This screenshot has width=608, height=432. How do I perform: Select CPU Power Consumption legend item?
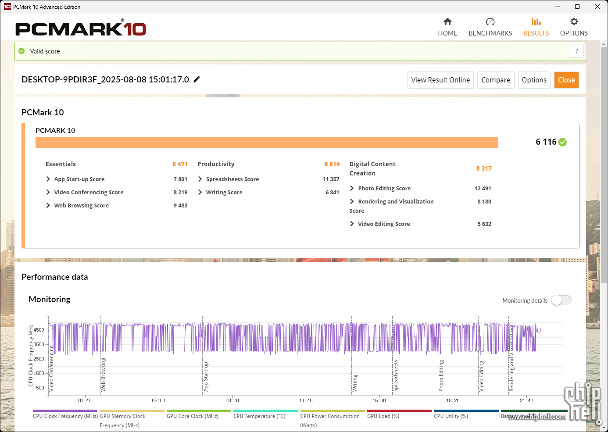click(333, 419)
